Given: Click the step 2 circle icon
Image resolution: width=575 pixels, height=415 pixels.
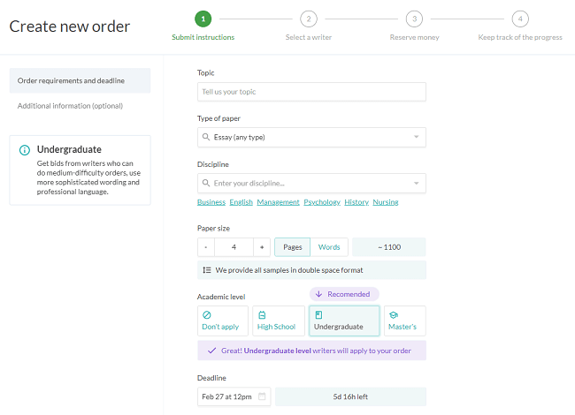Looking at the screenshot, I should [x=308, y=19].
